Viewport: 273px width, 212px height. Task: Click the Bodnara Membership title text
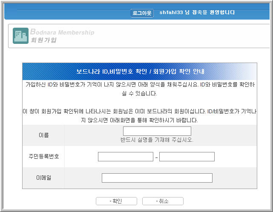tap(62, 32)
